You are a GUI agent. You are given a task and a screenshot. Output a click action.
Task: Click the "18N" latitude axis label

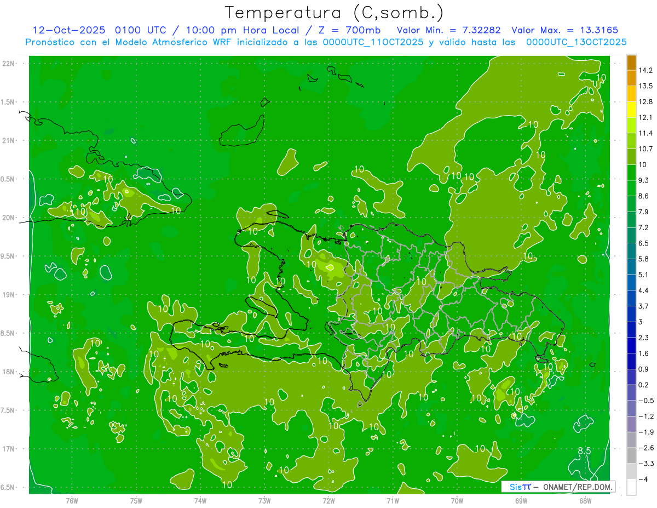tap(8, 372)
